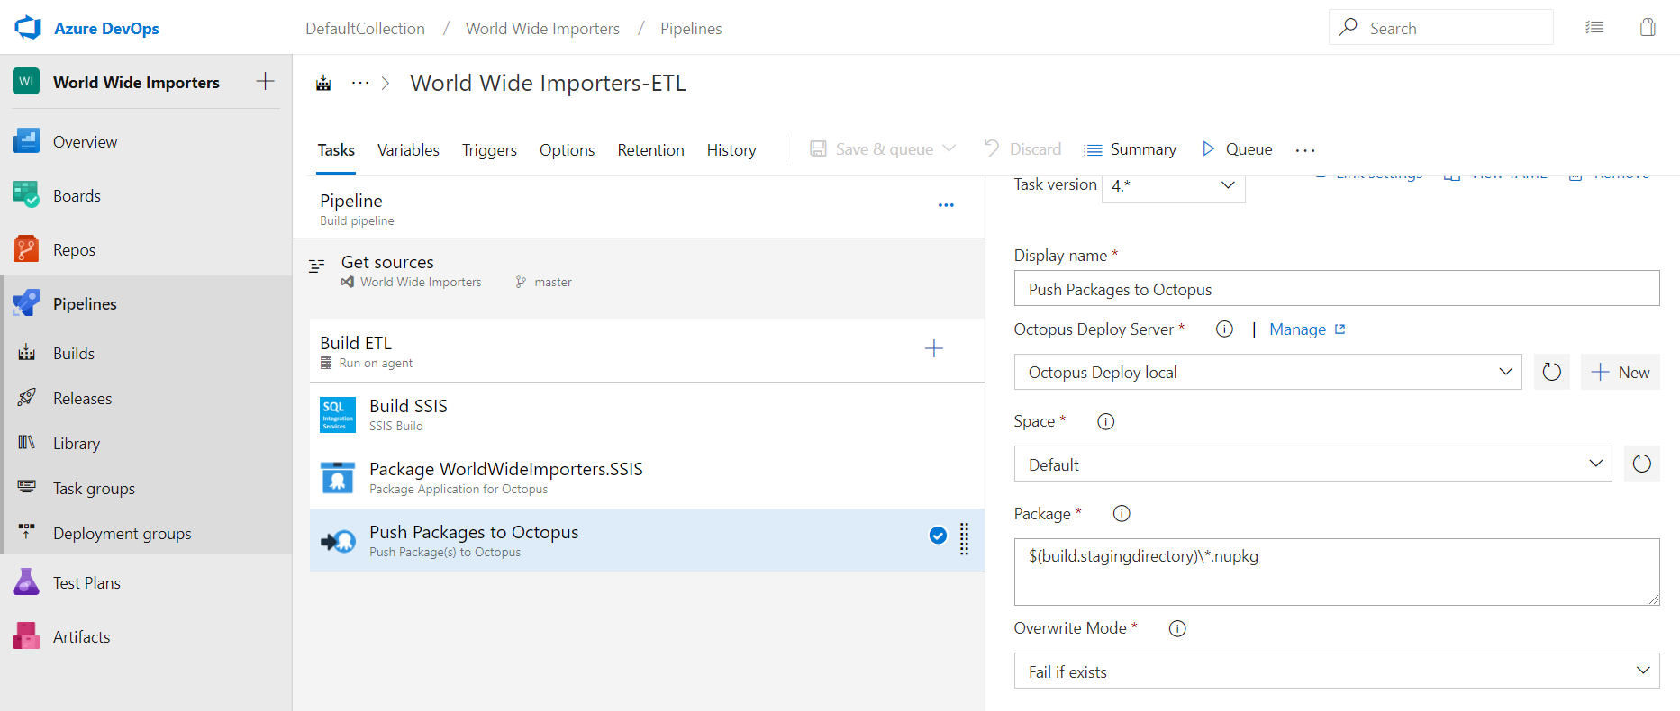Open Test Plans from the sidebar
The width and height of the screenshot is (1680, 711).
86,583
